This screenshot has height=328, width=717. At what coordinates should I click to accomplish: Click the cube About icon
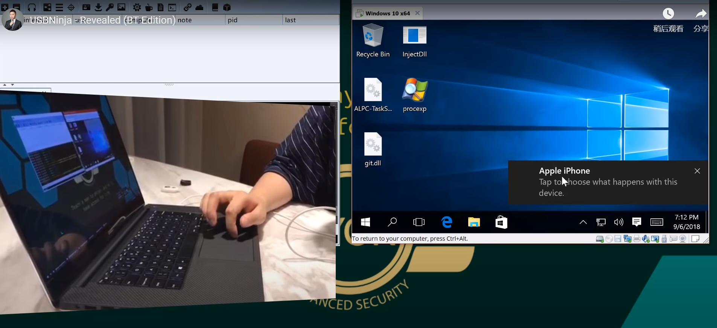pyautogui.click(x=227, y=7)
